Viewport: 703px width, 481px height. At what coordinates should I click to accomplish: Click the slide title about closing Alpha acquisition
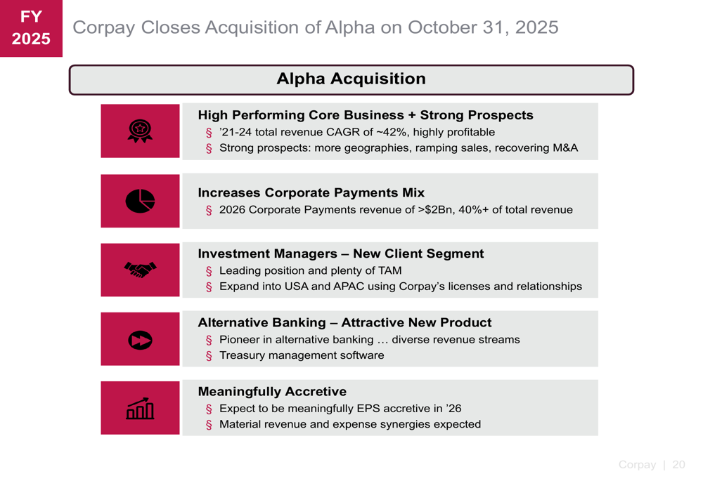click(x=316, y=27)
